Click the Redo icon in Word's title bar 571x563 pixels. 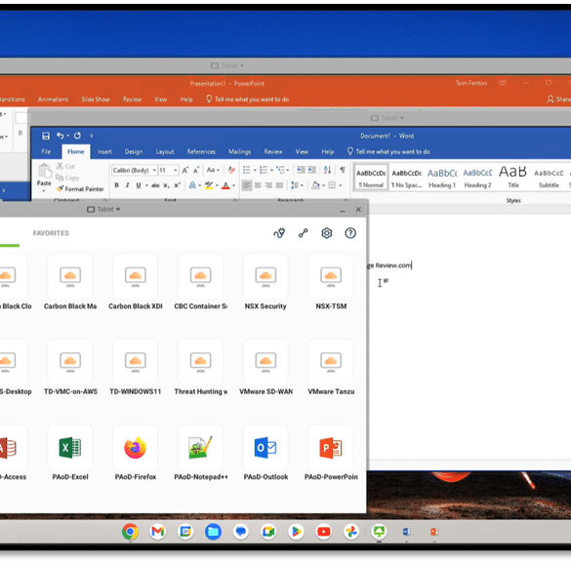tap(77, 136)
